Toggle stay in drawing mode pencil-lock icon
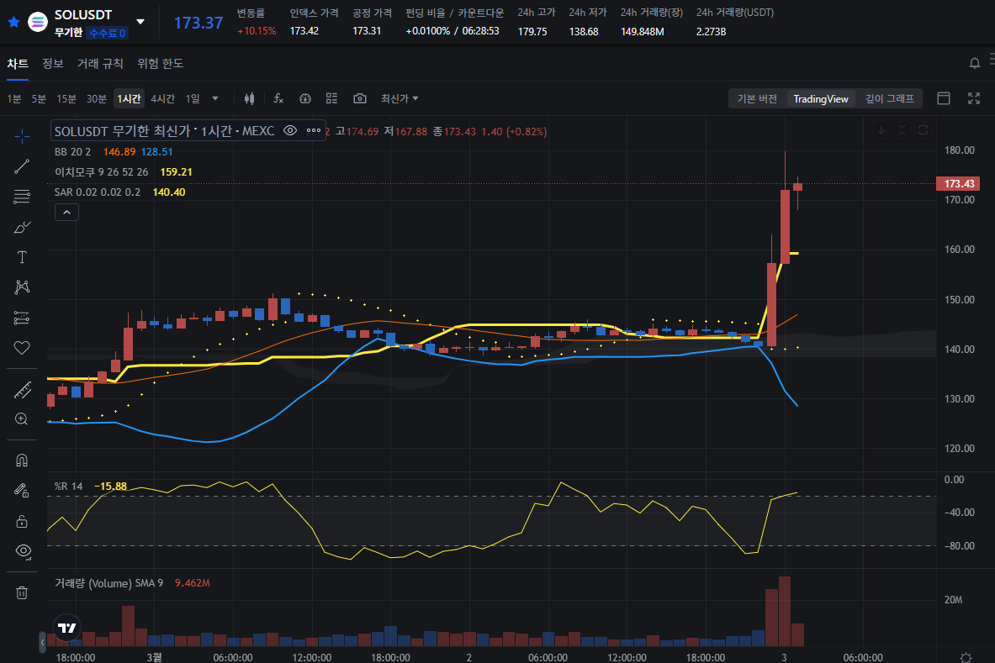 [x=22, y=490]
